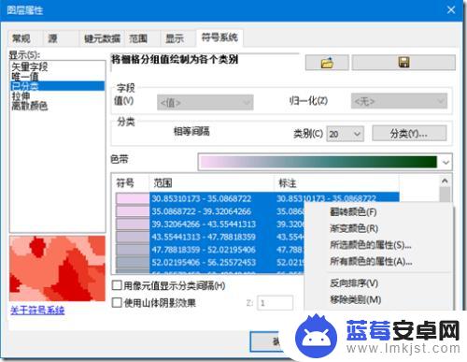Click the class list scrollbar up arrow

click(x=445, y=181)
